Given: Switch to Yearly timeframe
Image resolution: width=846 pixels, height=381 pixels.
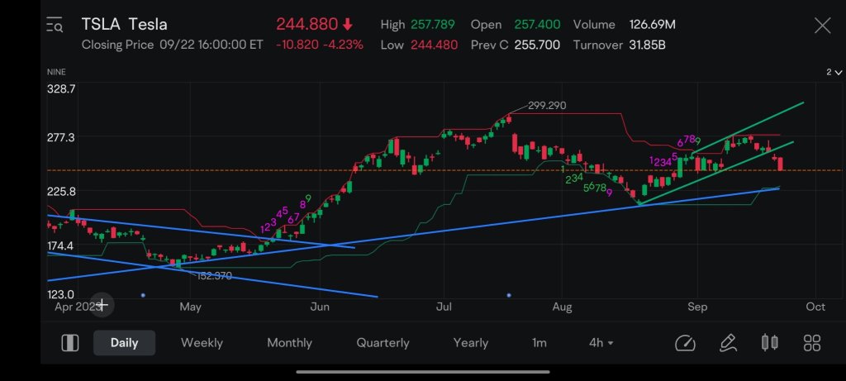Looking at the screenshot, I should 470,343.
